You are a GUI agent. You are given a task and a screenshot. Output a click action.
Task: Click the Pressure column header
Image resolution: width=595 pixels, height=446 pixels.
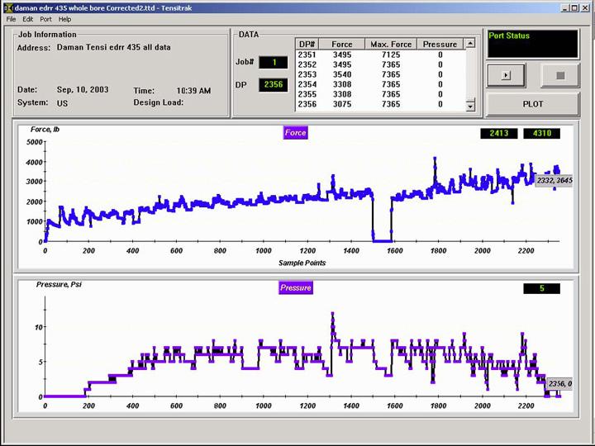pyautogui.click(x=440, y=44)
